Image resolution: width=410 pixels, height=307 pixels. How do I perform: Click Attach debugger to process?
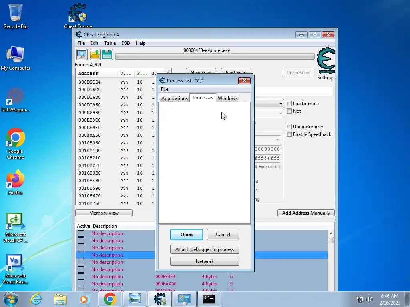pos(205,249)
